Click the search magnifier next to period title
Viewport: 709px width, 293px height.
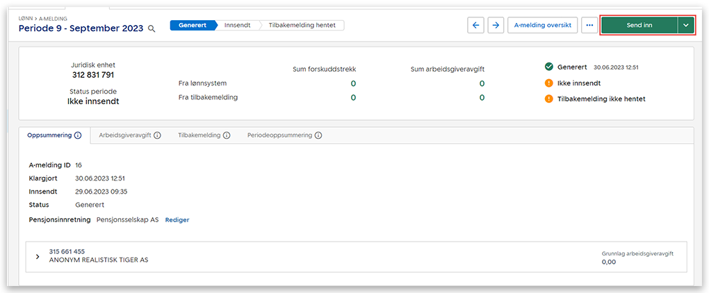[x=152, y=29]
